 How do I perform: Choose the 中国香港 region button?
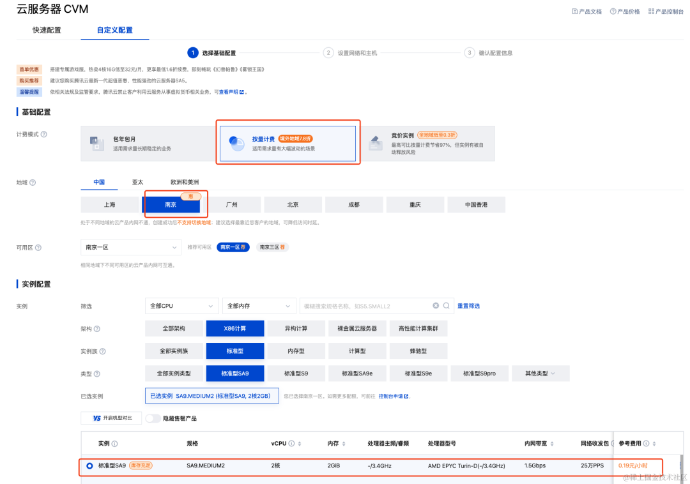477,204
